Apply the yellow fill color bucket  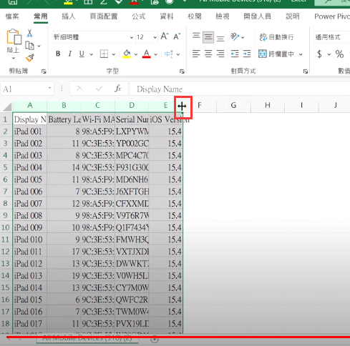[127, 54]
